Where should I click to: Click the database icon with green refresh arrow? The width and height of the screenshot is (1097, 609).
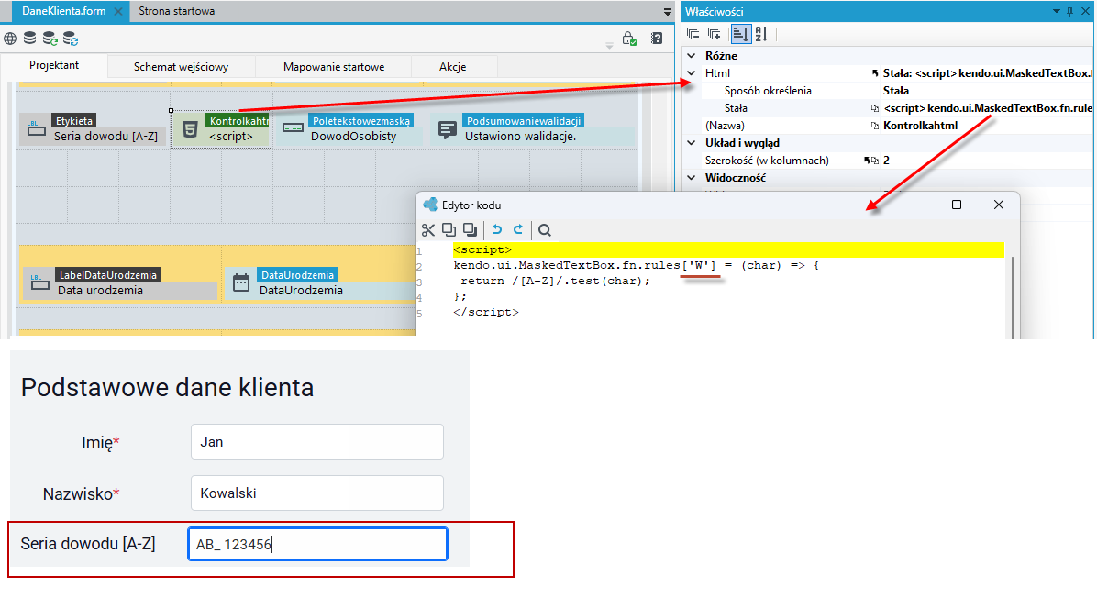(50, 39)
